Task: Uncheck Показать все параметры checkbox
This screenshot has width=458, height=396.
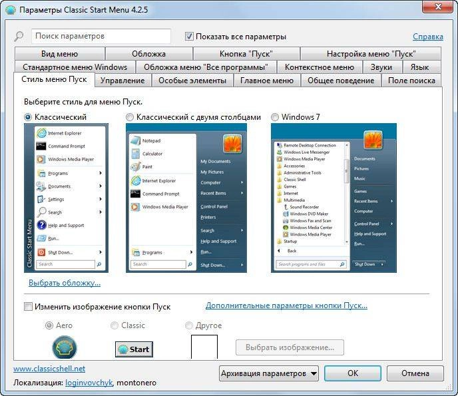Action: click(189, 37)
